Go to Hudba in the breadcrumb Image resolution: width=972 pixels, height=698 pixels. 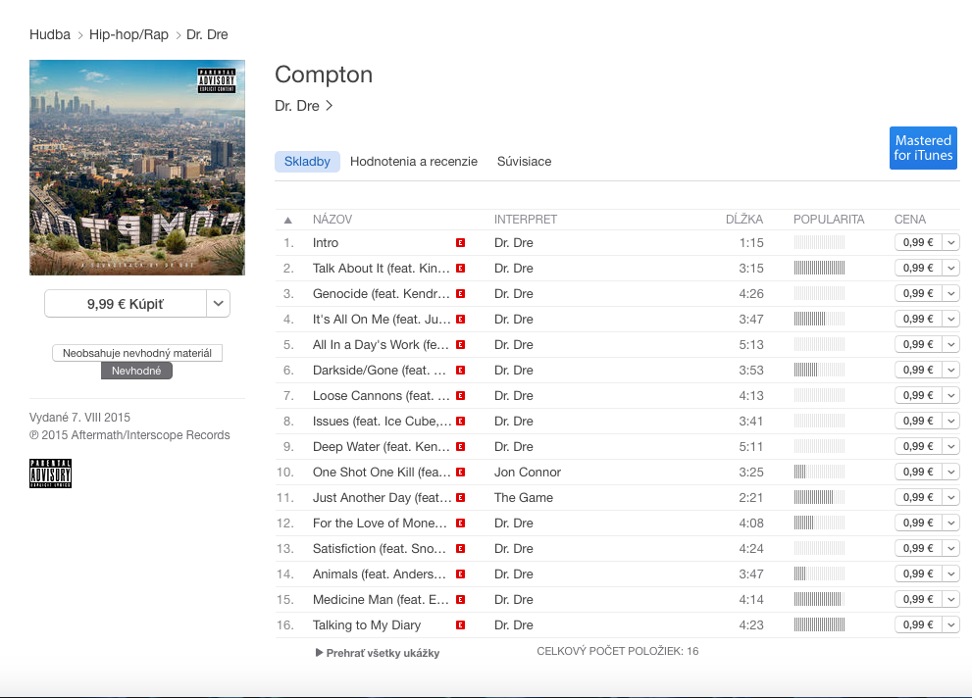click(50, 34)
